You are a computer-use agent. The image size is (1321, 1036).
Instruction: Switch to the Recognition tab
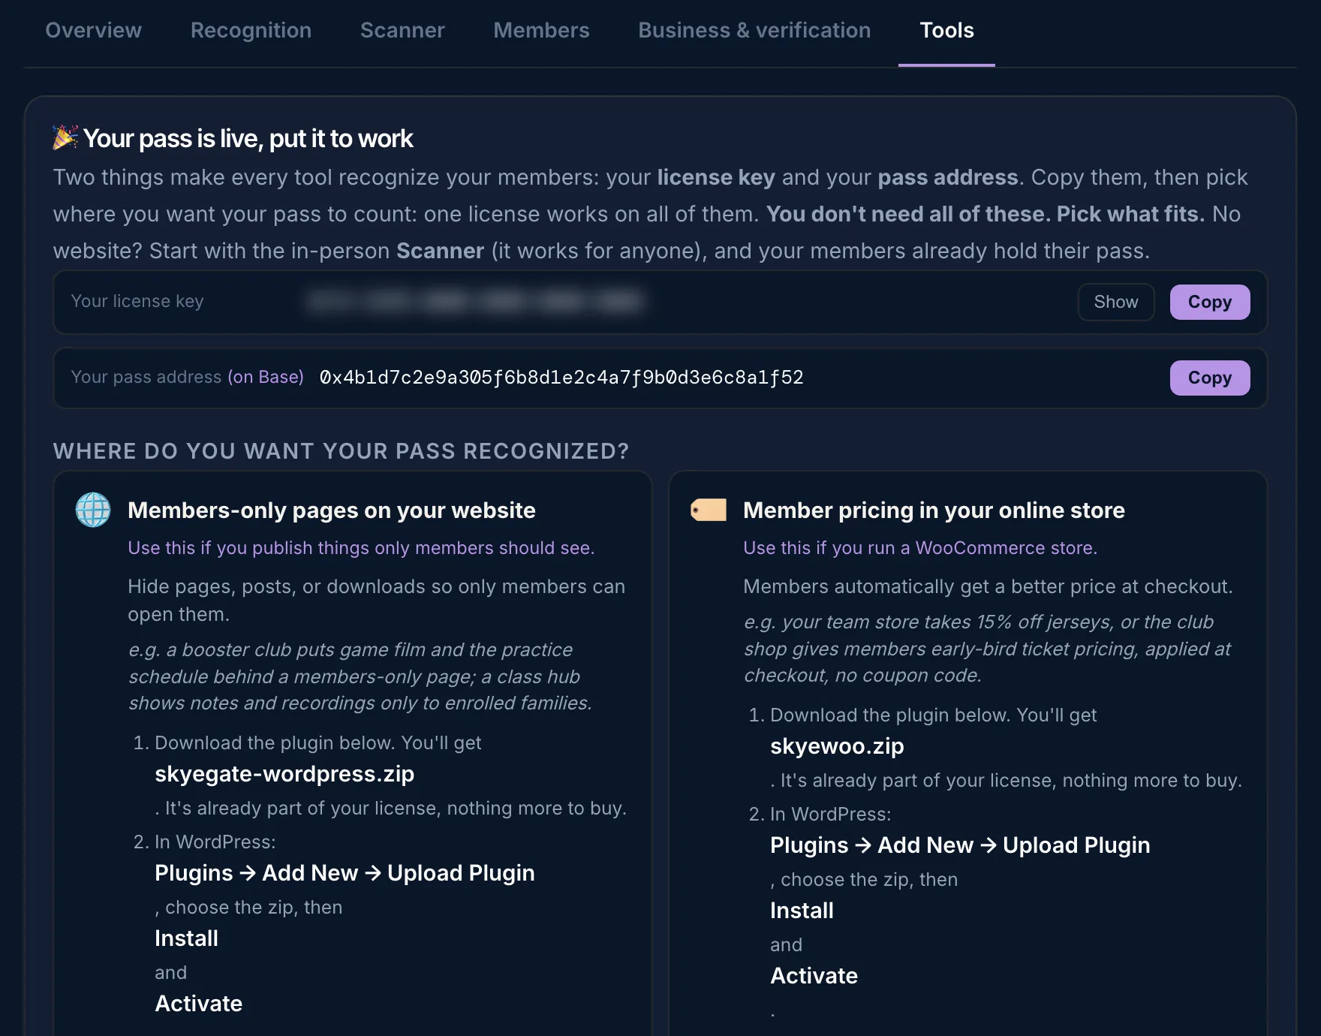(x=251, y=30)
